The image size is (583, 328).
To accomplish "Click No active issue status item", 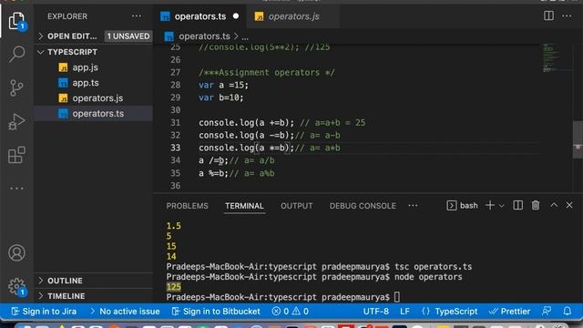I will click(125, 312).
